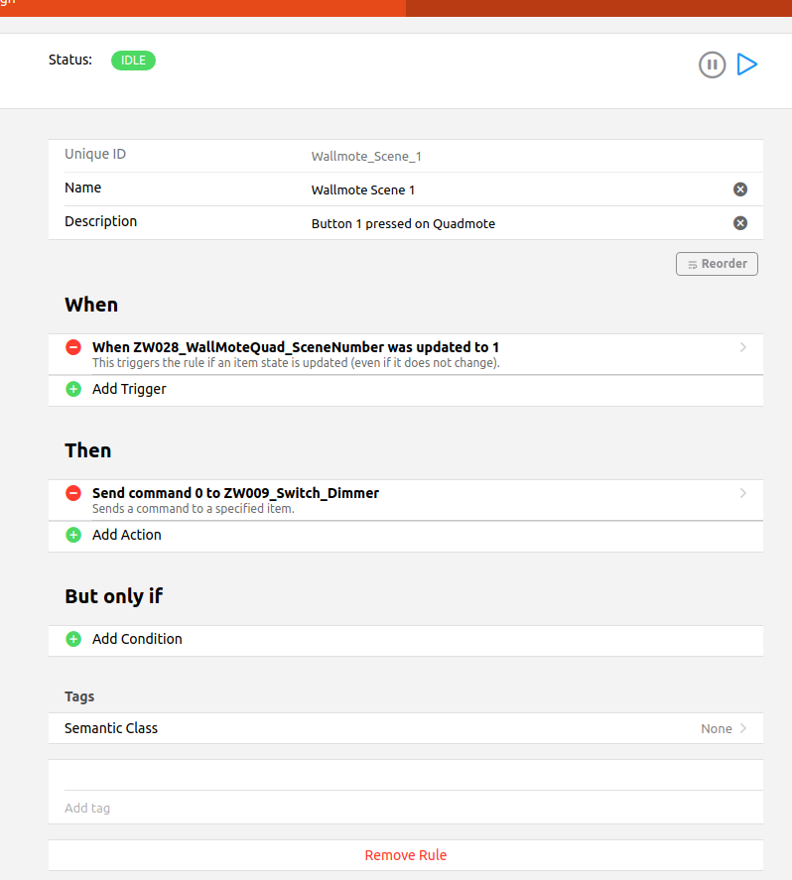Image resolution: width=792 pixels, height=880 pixels.
Task: Select the Add Trigger list item
Action: (x=129, y=389)
